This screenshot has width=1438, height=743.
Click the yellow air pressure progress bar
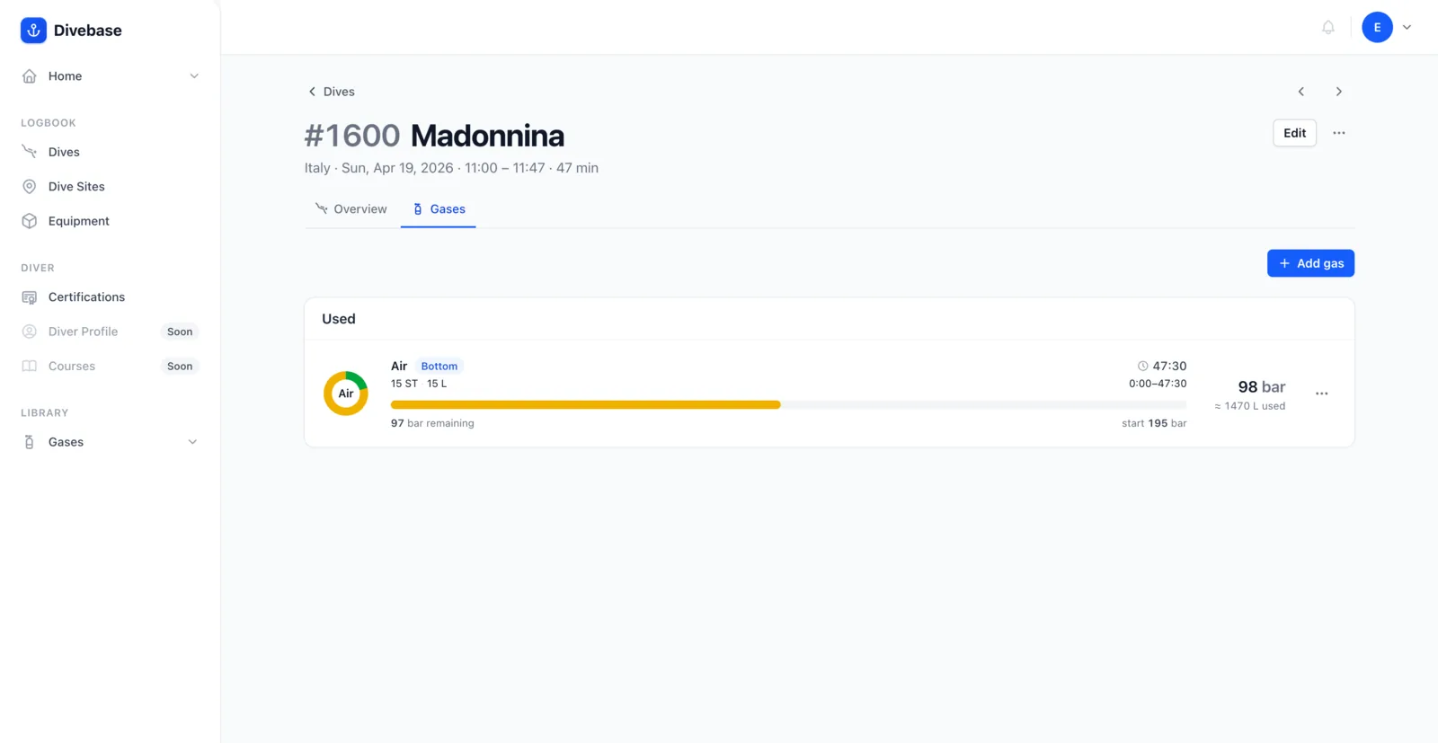click(585, 405)
